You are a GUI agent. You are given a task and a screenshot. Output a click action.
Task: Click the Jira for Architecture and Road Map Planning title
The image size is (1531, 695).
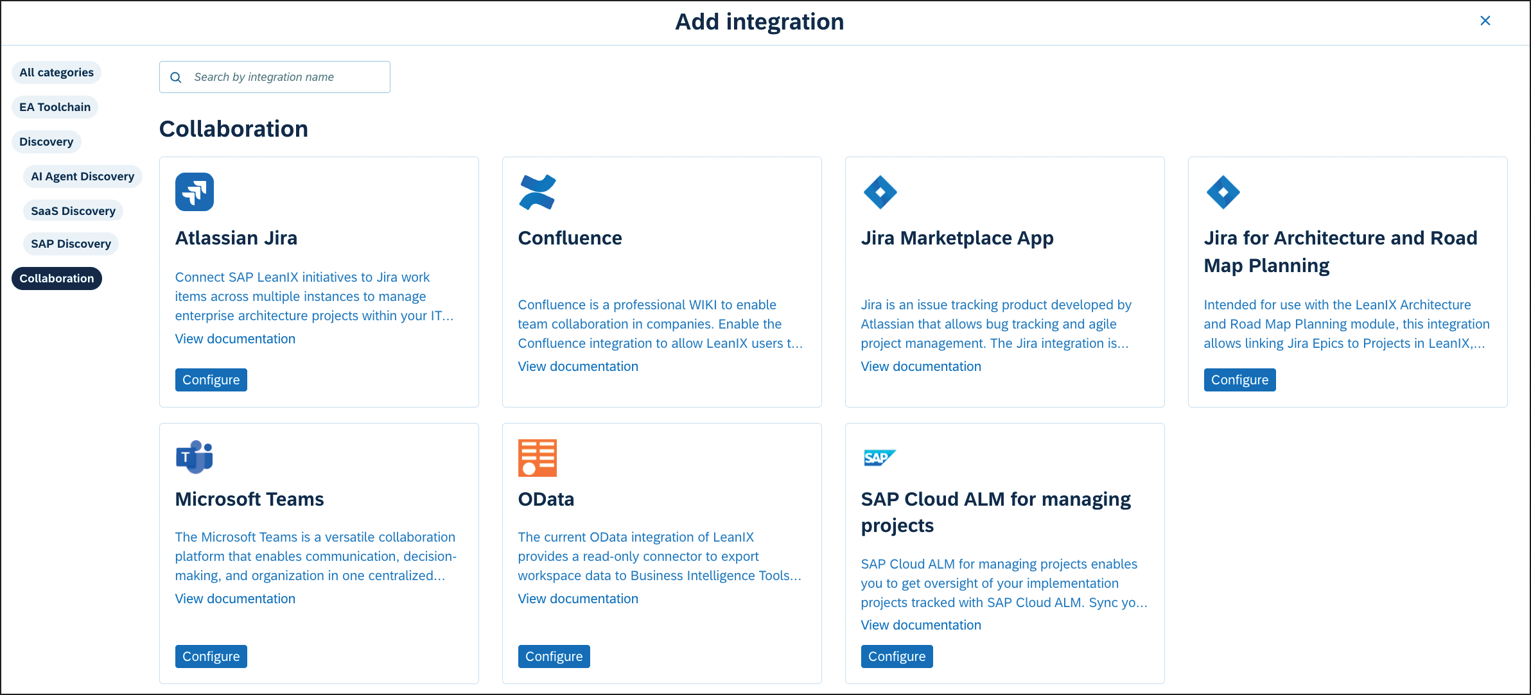tap(1340, 252)
